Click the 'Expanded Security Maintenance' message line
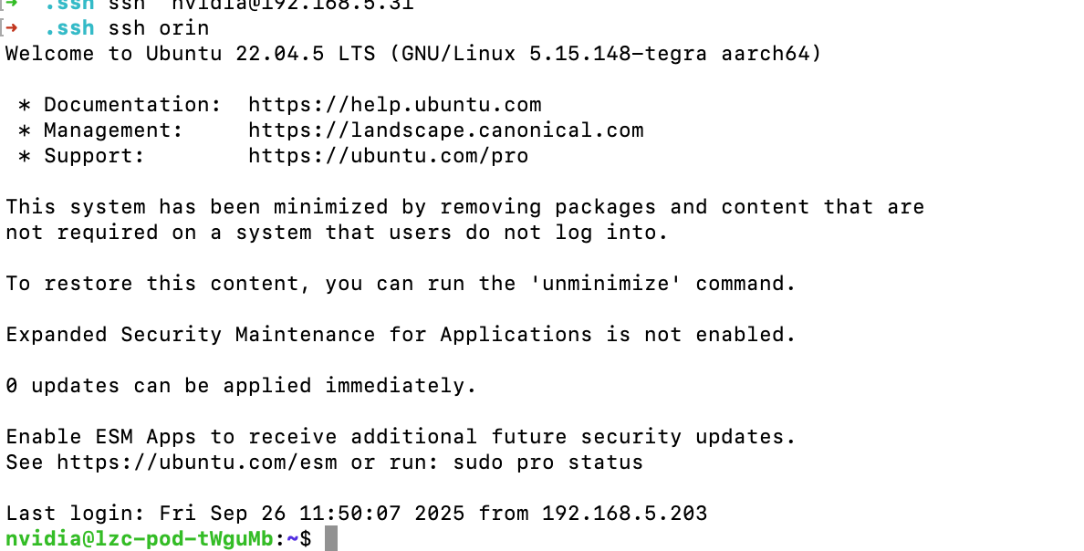The width and height of the screenshot is (1084, 551). click(x=401, y=335)
